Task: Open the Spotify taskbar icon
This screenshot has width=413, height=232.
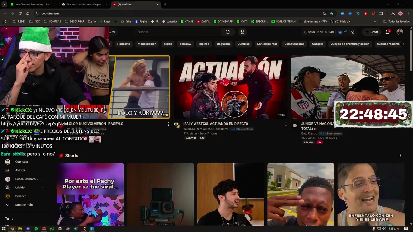Action: [36, 229]
